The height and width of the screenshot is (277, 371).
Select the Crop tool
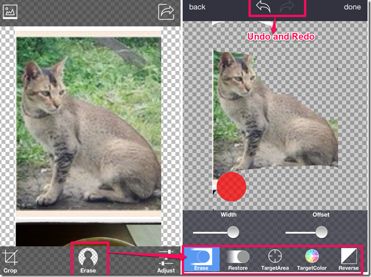(10, 260)
